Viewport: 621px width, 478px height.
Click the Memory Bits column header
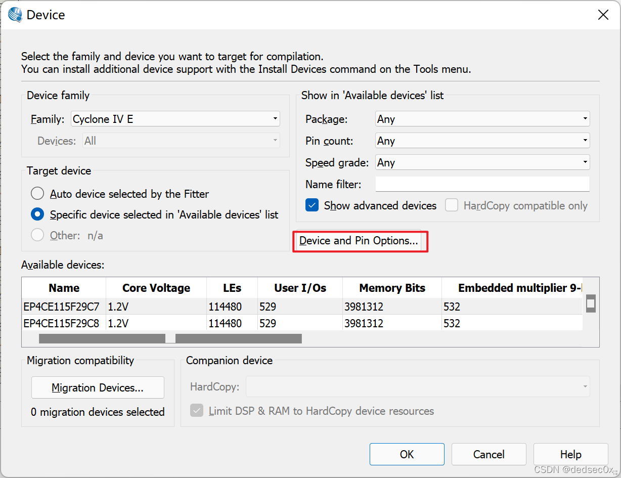click(x=392, y=288)
